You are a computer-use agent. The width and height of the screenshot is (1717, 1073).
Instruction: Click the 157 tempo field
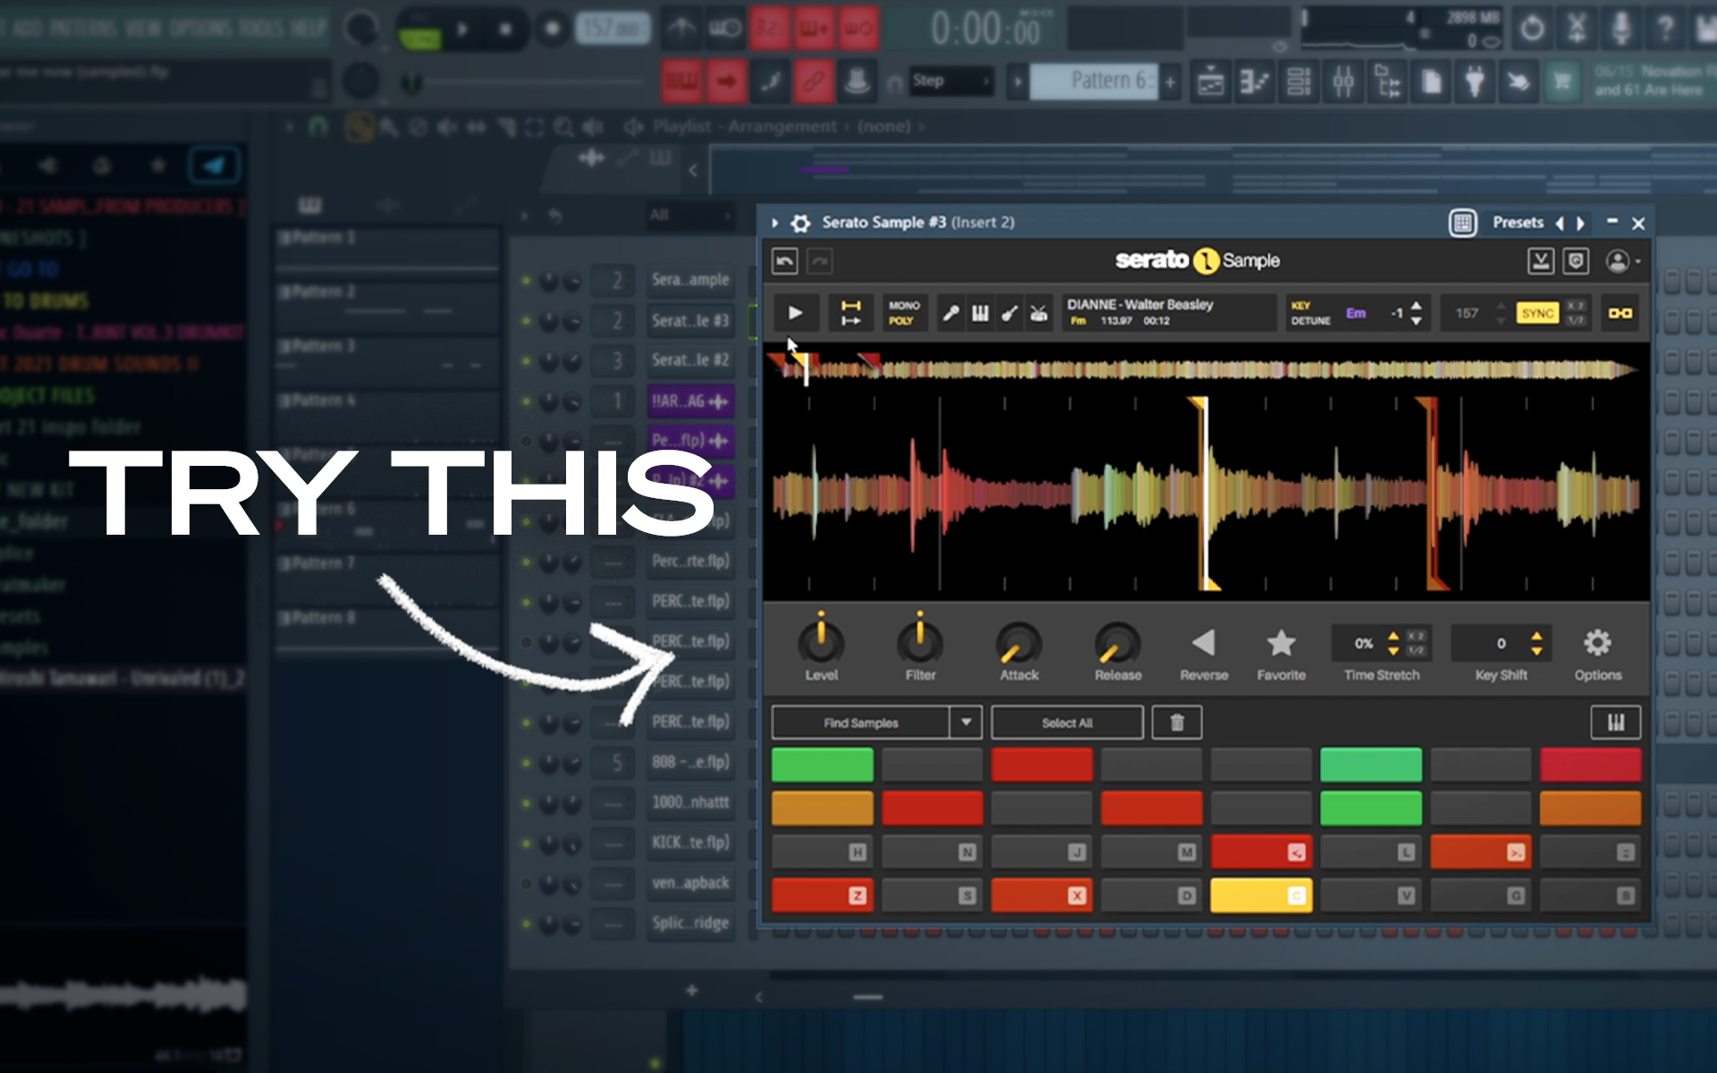coord(1467,313)
